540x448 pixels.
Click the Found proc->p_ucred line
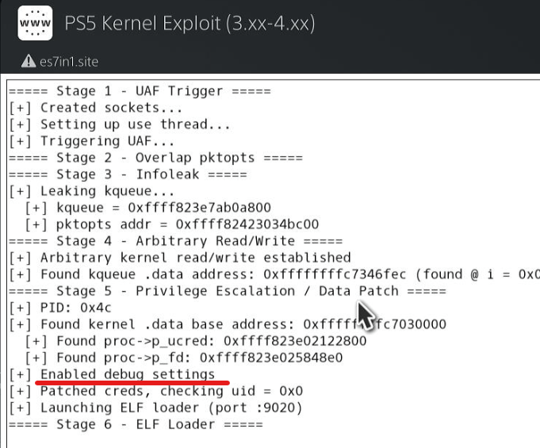point(195,341)
